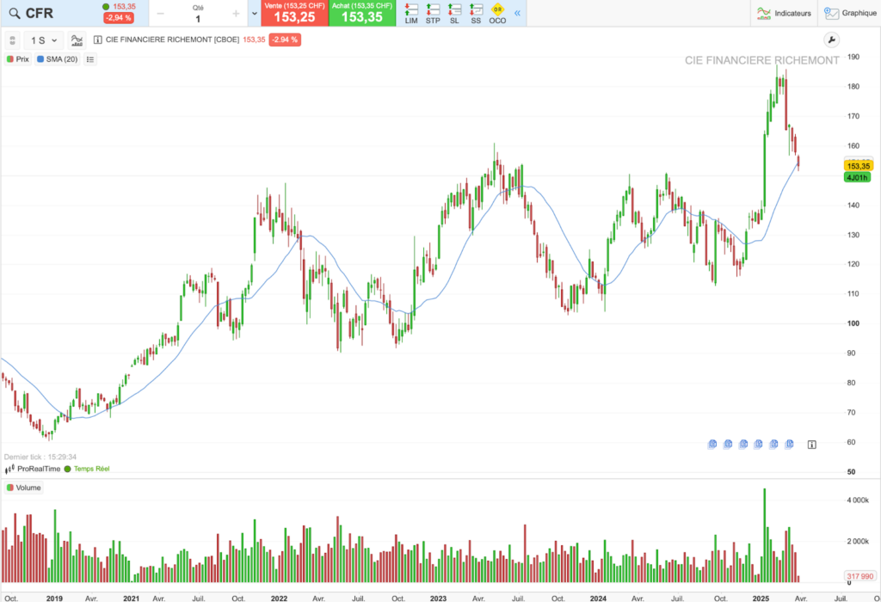Select the OCO order icon
The image size is (881, 602).
497,14
